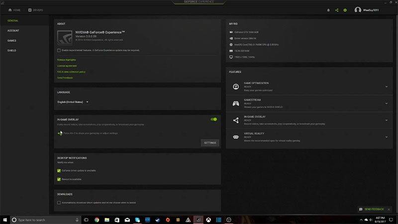Click the GPU card icon in My Rig
Image resolution: width=398 pixels, height=224 pixels.
click(x=231, y=32)
